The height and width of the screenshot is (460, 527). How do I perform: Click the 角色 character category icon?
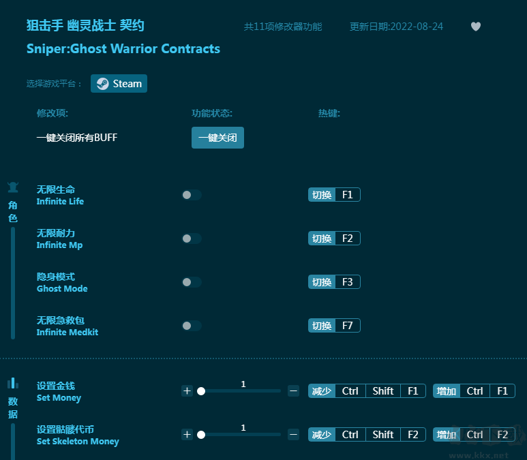point(13,187)
